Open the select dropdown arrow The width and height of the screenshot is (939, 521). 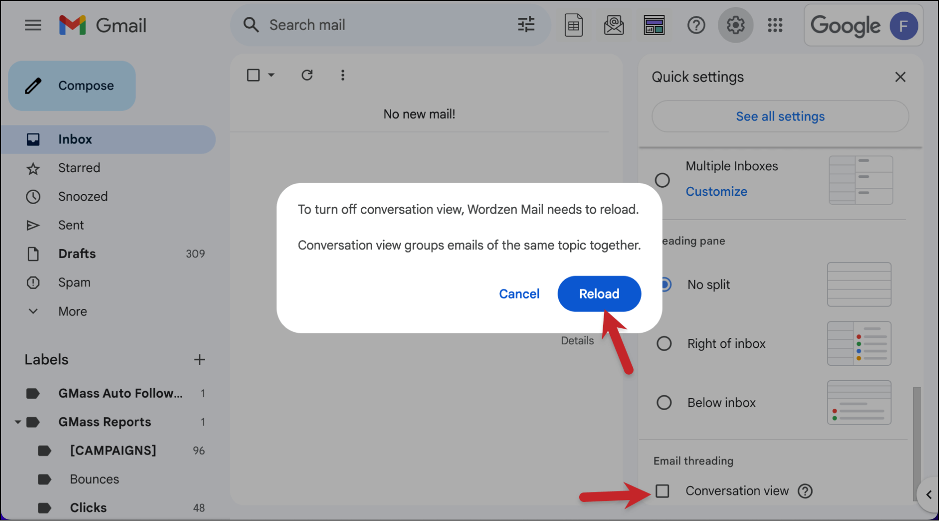[271, 75]
